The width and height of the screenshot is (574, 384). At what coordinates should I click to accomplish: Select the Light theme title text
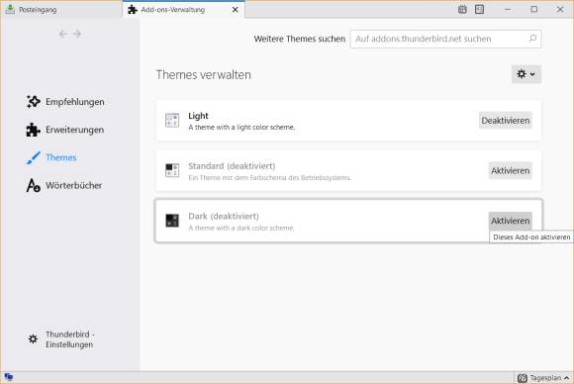tap(198, 116)
